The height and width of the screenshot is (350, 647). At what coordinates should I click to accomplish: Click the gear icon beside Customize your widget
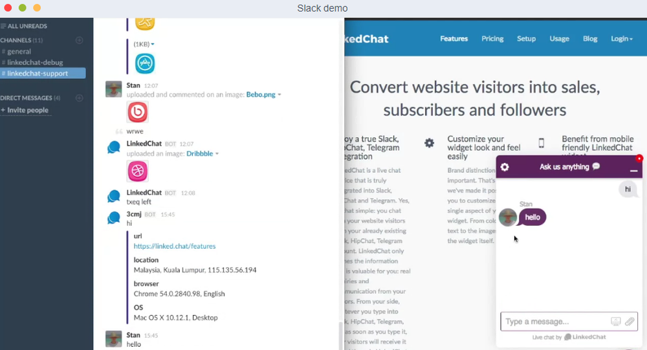click(429, 143)
